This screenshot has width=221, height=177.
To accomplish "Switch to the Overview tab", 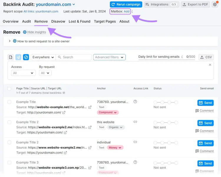I will pyautogui.click(x=11, y=22).
